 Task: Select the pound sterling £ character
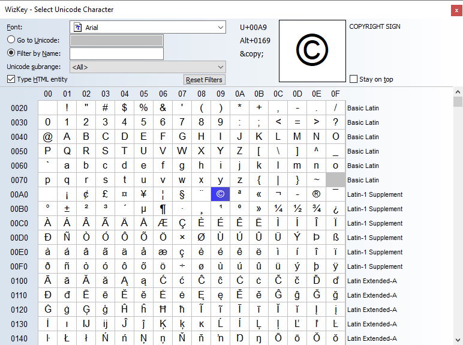click(x=105, y=194)
